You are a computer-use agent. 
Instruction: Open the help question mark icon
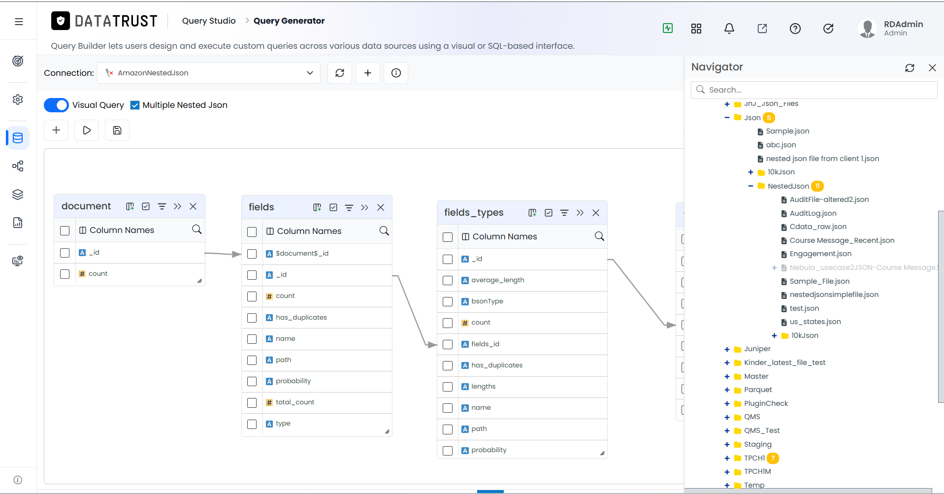click(795, 29)
